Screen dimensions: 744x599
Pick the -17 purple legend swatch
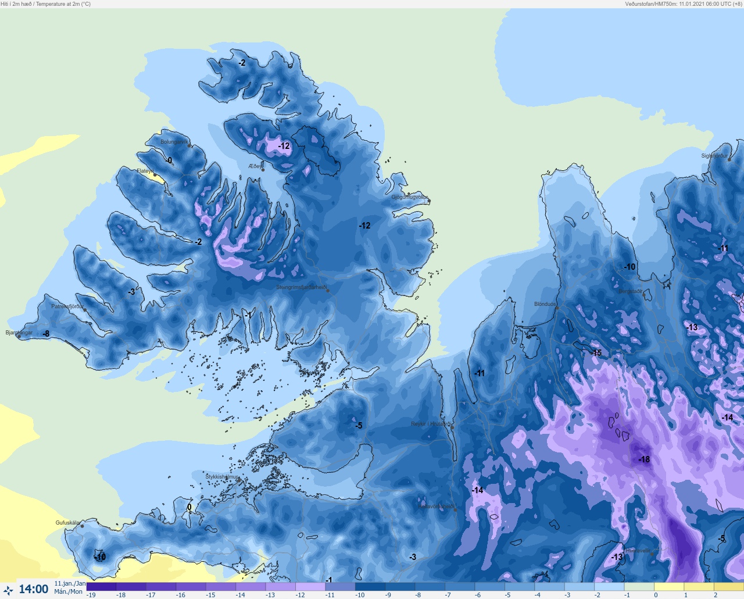161,587
